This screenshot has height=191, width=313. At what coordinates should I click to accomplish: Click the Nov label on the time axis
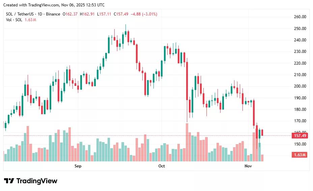[x=248, y=166]
